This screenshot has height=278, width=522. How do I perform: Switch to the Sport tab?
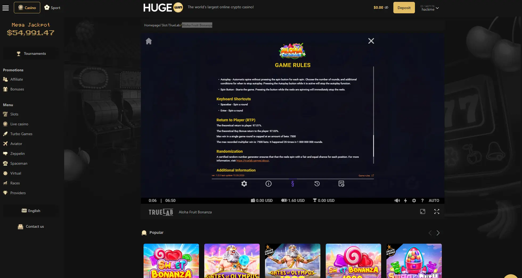click(52, 8)
